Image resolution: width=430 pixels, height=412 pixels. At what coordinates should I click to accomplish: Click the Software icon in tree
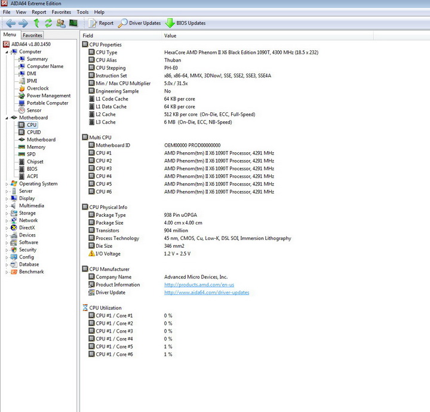pyautogui.click(x=14, y=242)
